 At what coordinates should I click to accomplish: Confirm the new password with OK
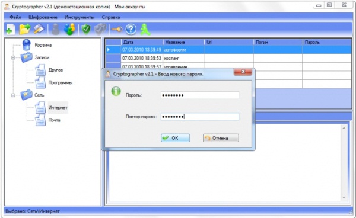[x=175, y=138]
